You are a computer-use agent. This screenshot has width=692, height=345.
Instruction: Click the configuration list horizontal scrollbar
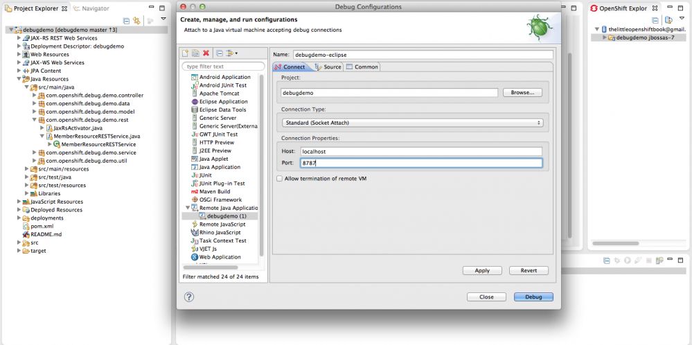[210, 267]
